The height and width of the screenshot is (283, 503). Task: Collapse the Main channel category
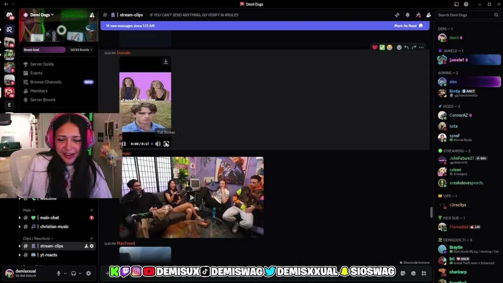(28, 210)
